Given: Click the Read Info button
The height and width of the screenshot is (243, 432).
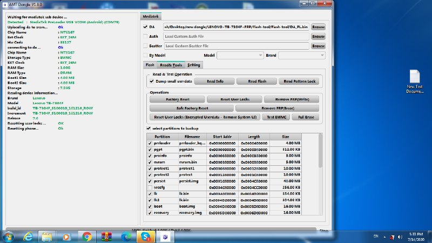Looking at the screenshot, I should [215, 82].
